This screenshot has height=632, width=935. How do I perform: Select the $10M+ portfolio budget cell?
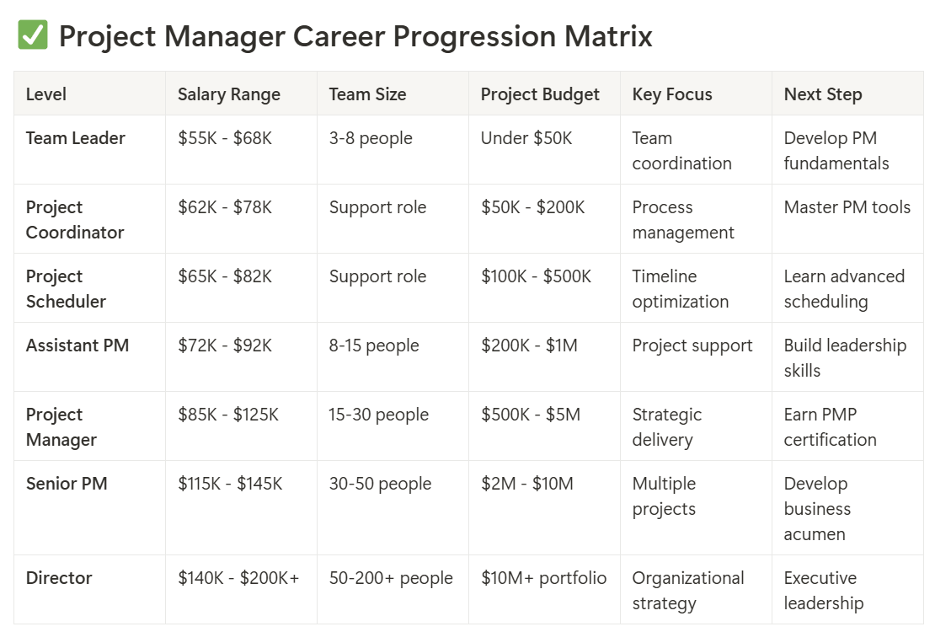point(543,578)
